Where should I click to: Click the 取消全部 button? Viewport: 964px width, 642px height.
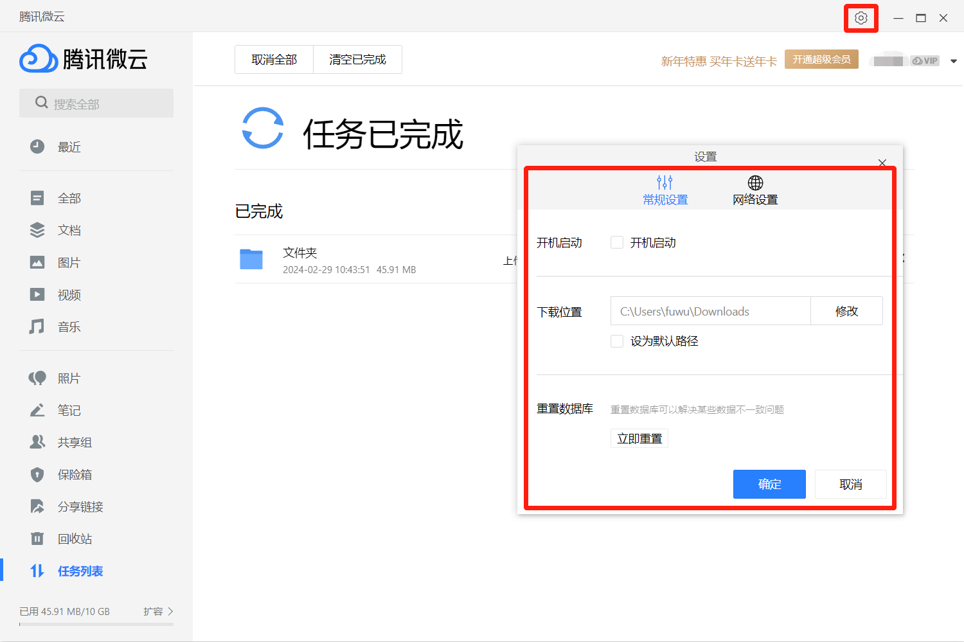[274, 59]
